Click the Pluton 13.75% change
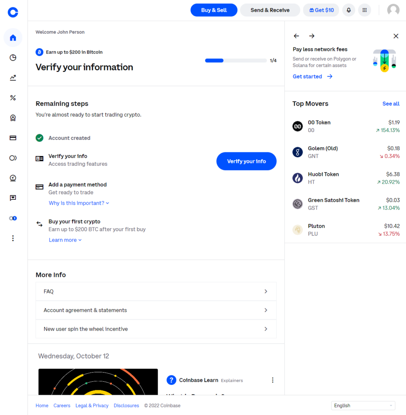The image size is (406, 415). pos(389,234)
